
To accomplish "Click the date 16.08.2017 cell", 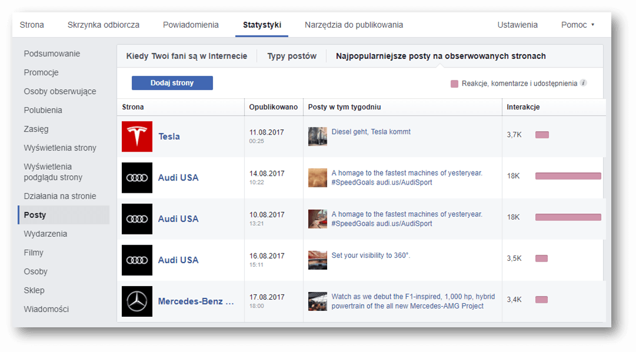I will [267, 256].
